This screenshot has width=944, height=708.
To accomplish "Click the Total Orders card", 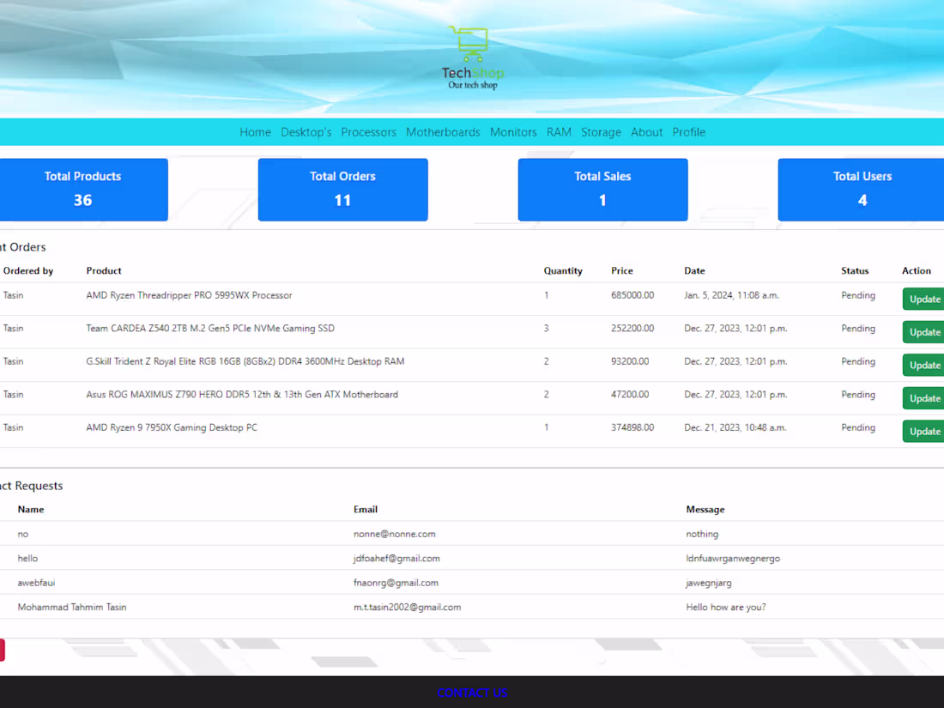I will tap(343, 190).
